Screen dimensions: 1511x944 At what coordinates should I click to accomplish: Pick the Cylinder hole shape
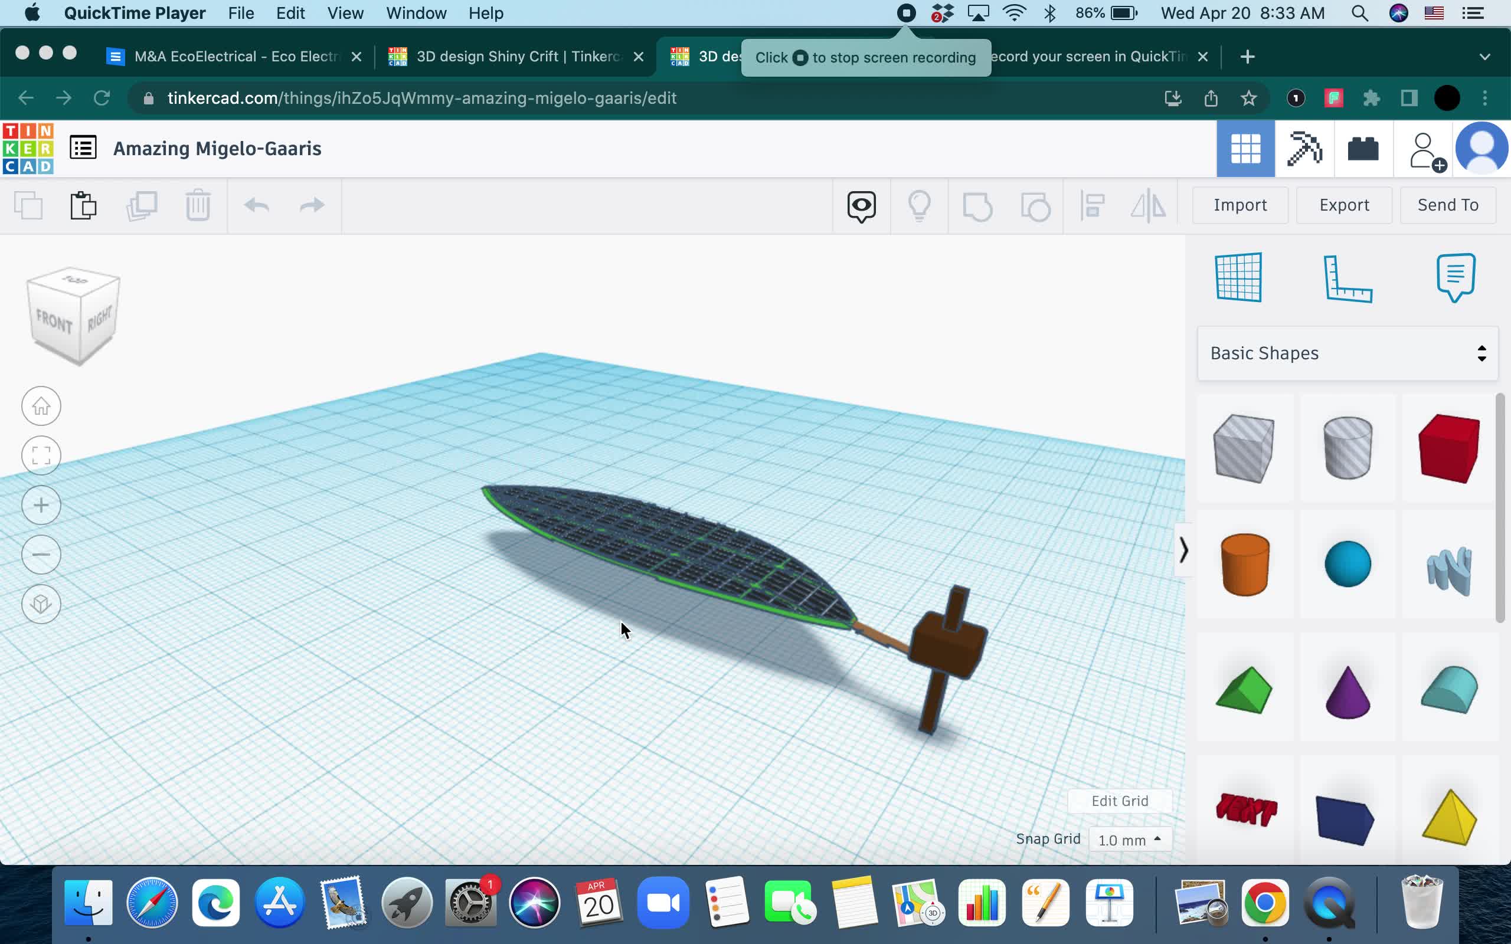tap(1348, 448)
